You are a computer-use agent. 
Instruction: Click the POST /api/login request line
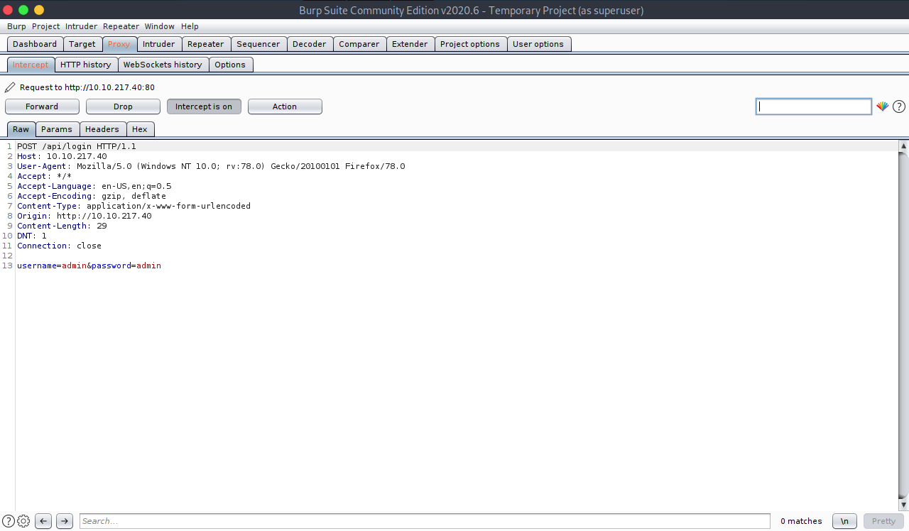pos(77,146)
